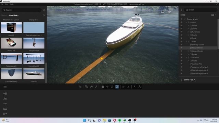Click the toggle local axis tool
Image resolution: width=219 pixels, height=123 pixels.
(124, 87)
